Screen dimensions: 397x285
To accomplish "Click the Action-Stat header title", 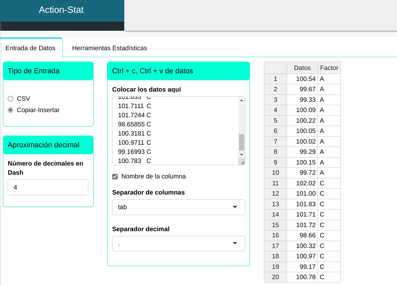I will coord(61,10).
